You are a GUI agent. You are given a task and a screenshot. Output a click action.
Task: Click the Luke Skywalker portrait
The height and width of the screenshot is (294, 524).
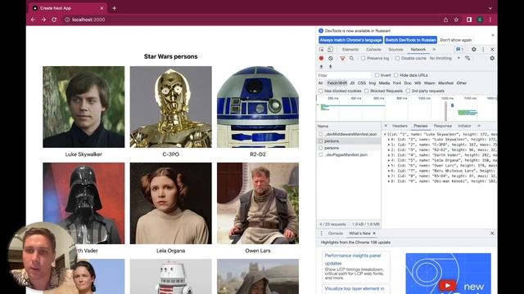coord(84,107)
